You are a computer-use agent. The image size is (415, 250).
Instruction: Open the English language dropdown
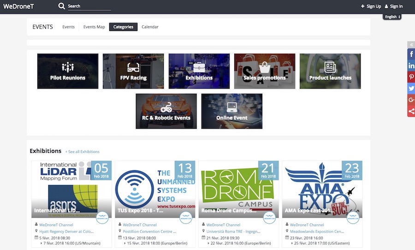coord(392,17)
